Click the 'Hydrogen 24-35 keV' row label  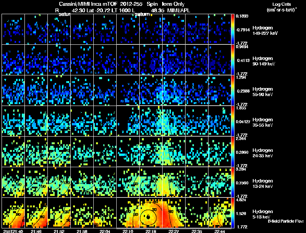(263, 153)
